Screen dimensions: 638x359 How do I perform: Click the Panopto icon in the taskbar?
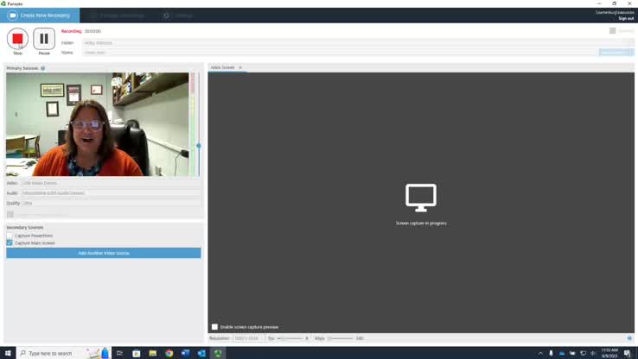tap(218, 353)
